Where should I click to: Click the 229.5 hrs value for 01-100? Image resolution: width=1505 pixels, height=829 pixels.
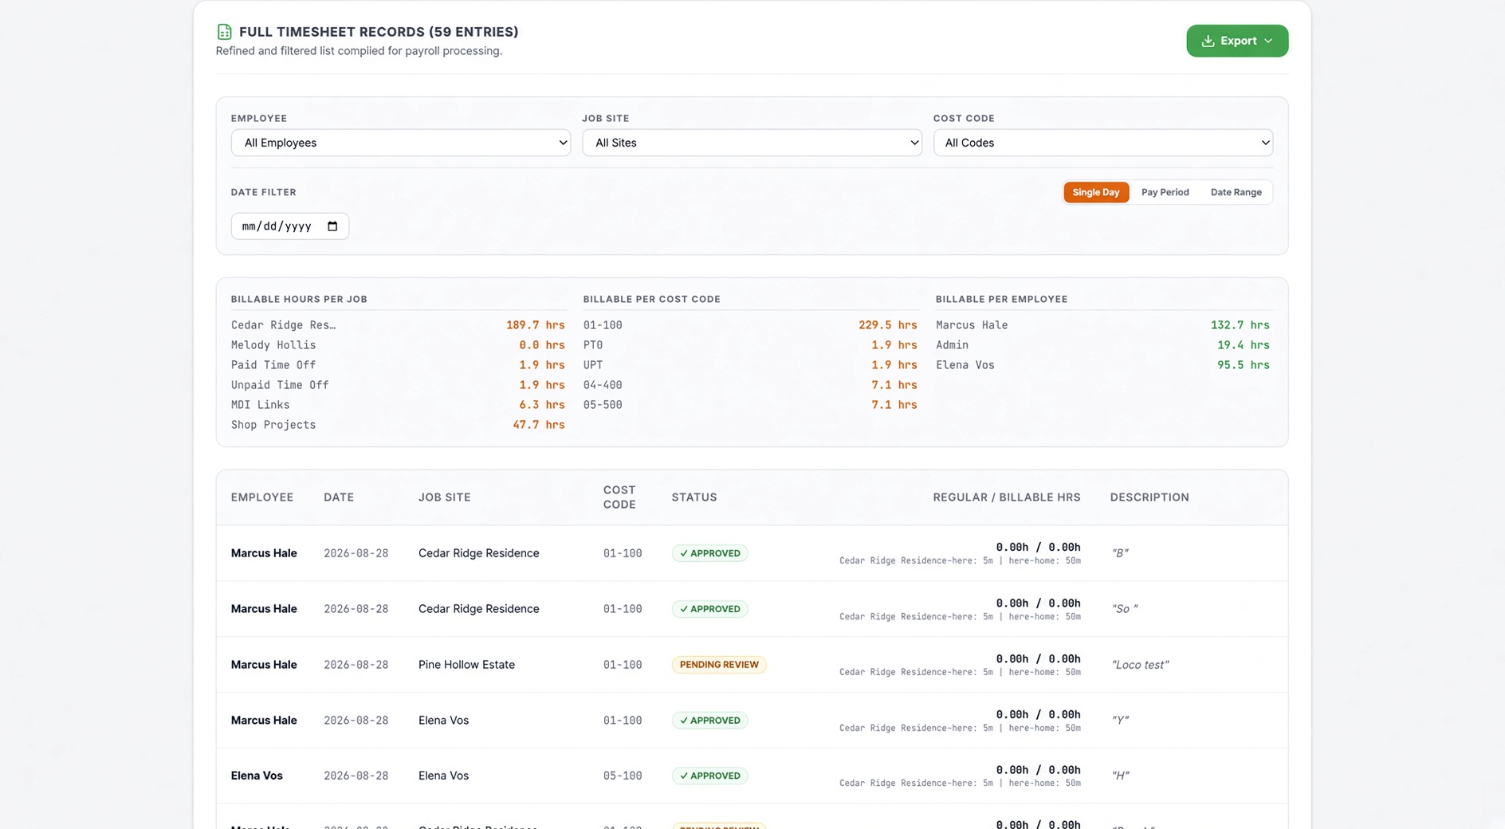point(887,325)
